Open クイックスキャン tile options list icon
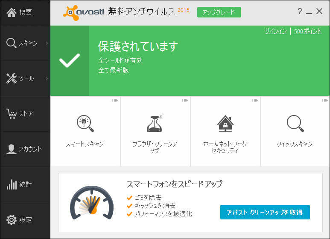The image size is (330, 239). (x=325, y=101)
